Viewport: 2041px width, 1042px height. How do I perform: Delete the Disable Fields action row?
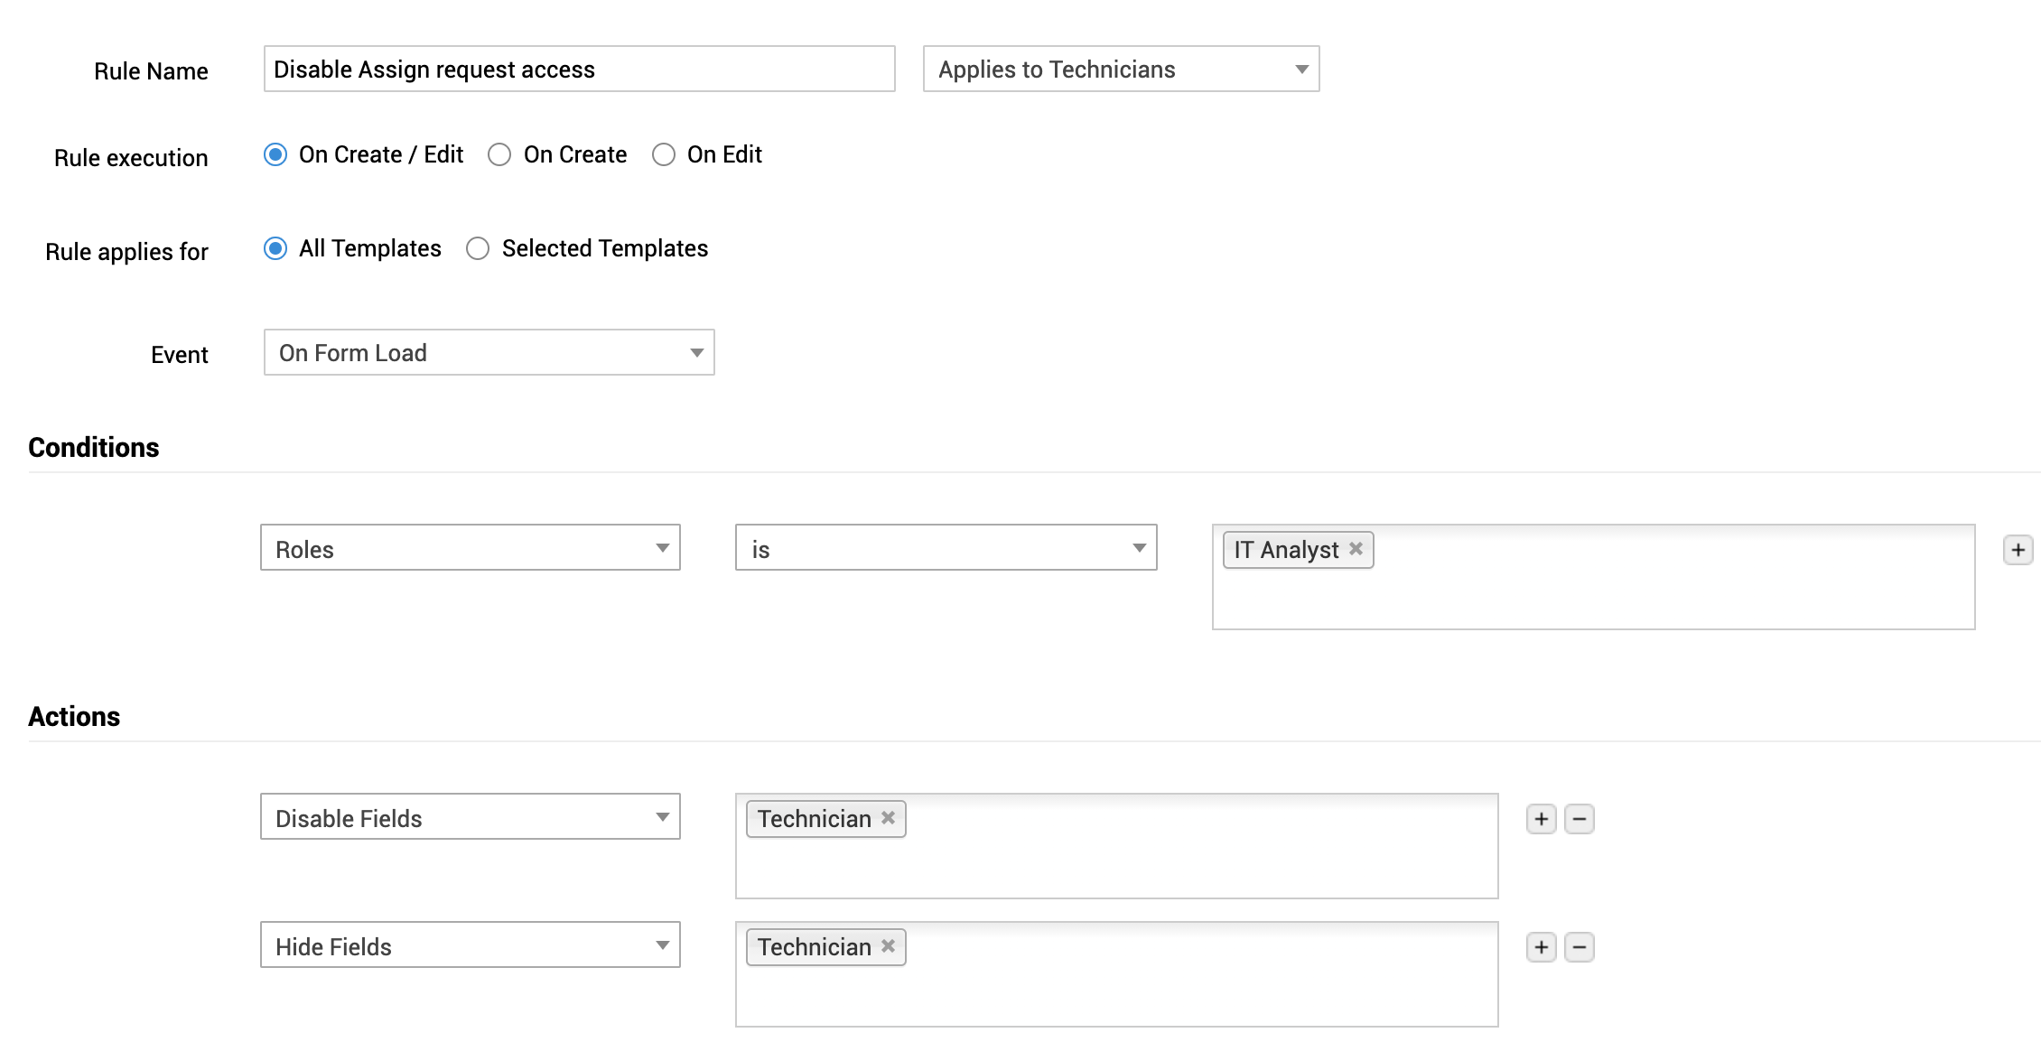pos(1580,819)
